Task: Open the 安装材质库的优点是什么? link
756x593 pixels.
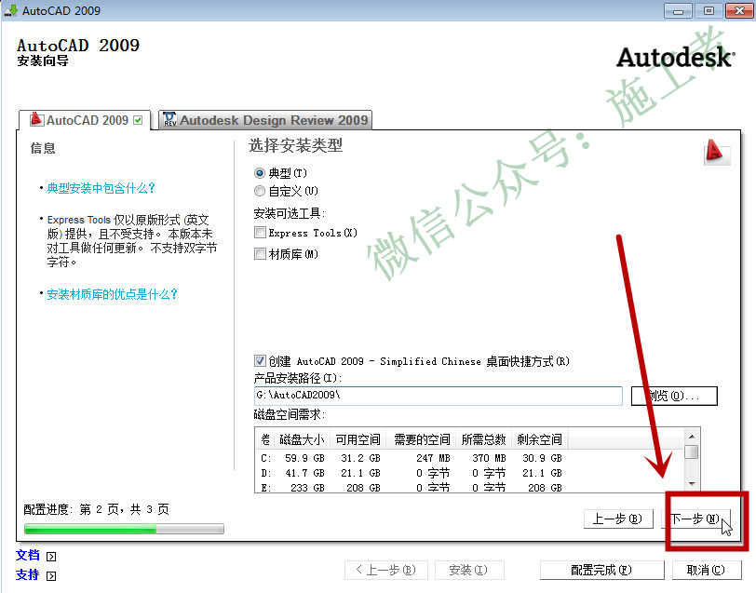Action: click(x=112, y=294)
